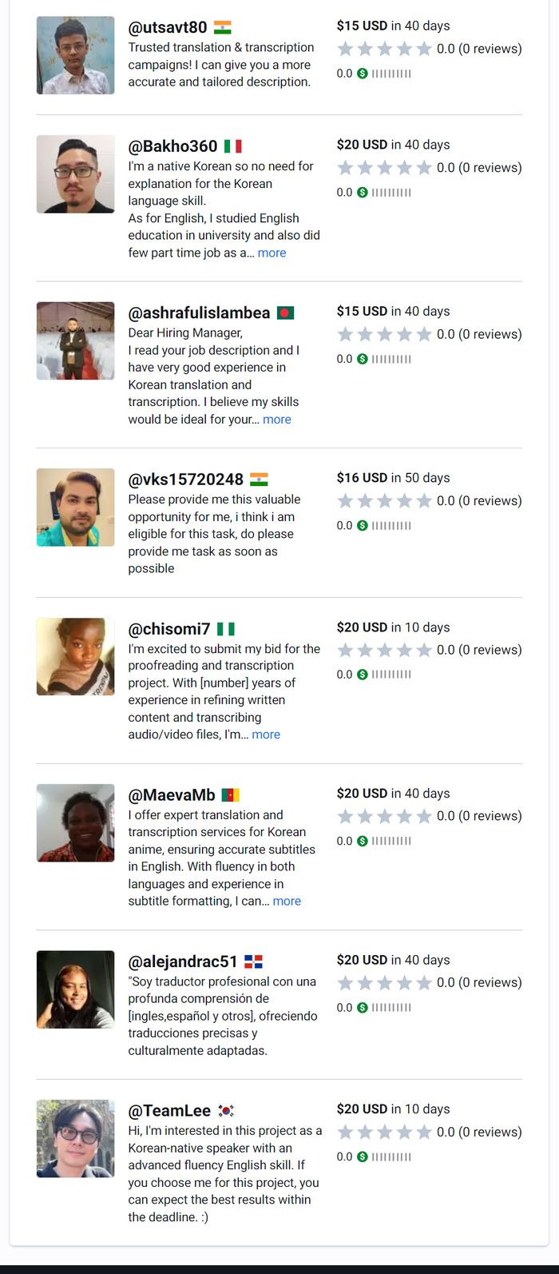This screenshot has width=559, height=1274.
Task: Click Dominican flag beside @alejandrac51
Action: click(x=253, y=961)
